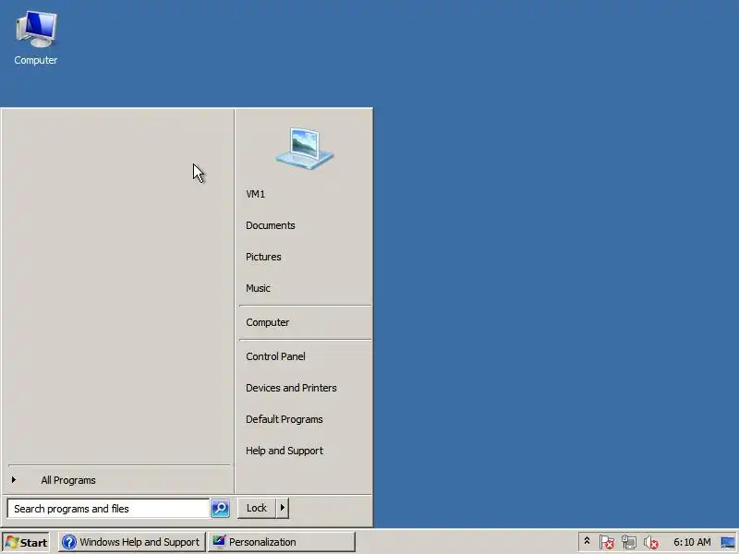Open the shutdown options arrow beside Lock
739x554 pixels.
[282, 508]
